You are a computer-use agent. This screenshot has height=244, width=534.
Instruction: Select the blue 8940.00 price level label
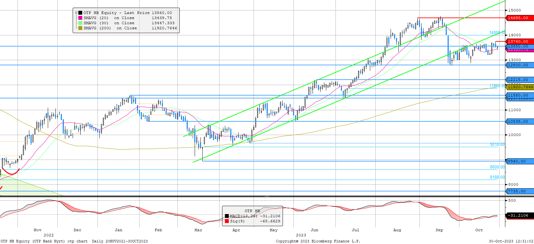point(519,161)
